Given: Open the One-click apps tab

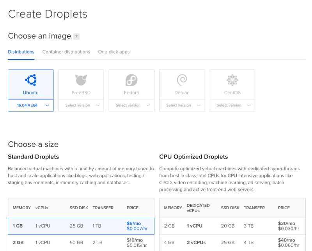Looking at the screenshot, I should pyautogui.click(x=114, y=52).
